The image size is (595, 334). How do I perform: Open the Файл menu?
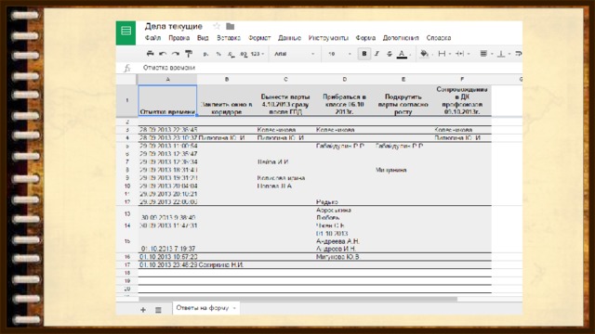point(152,38)
